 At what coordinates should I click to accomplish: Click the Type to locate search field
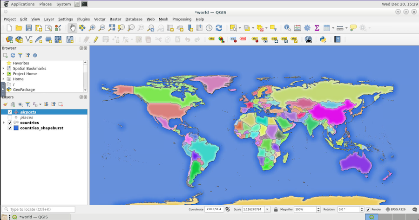tap(39, 209)
